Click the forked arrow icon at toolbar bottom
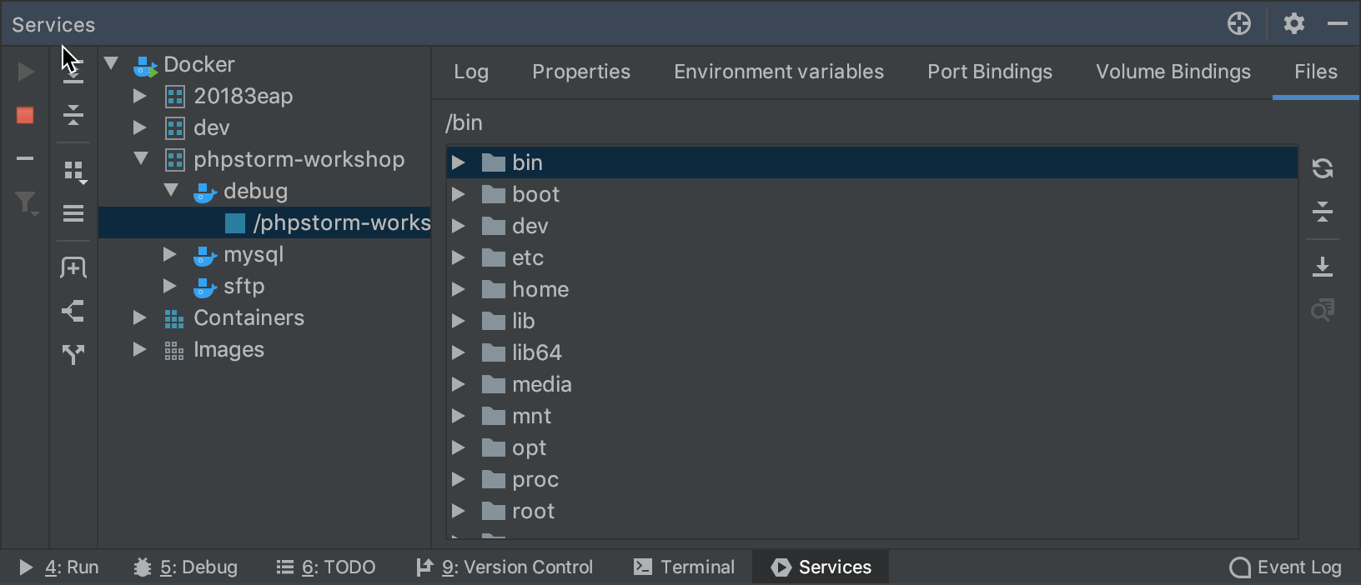The image size is (1361, 585). [x=73, y=355]
